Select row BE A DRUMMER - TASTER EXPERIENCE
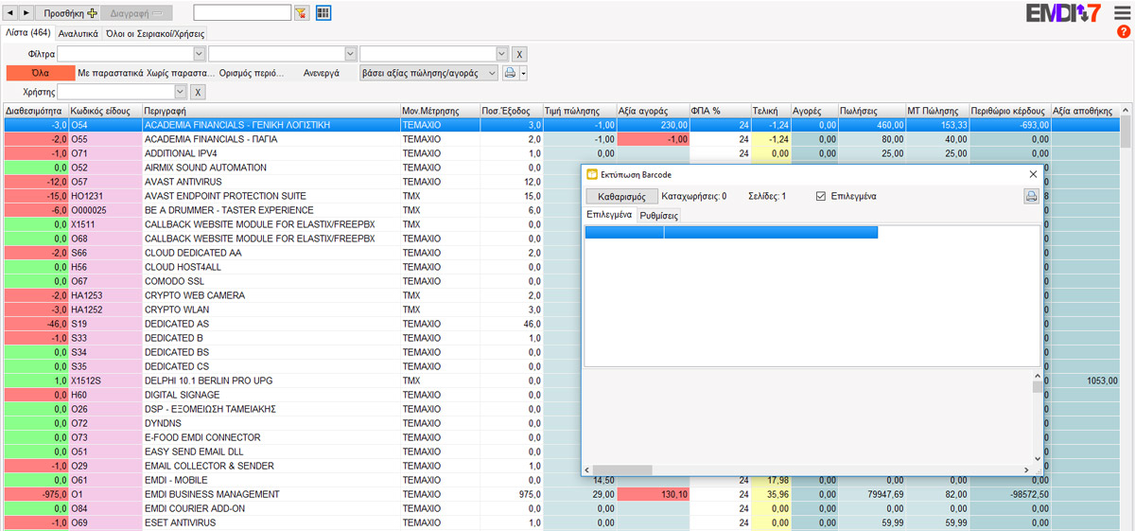 (x=562, y=210)
